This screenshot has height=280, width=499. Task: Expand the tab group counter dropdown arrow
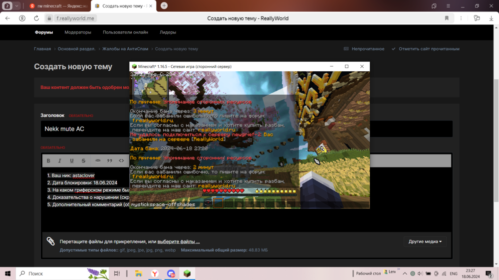point(16,5)
